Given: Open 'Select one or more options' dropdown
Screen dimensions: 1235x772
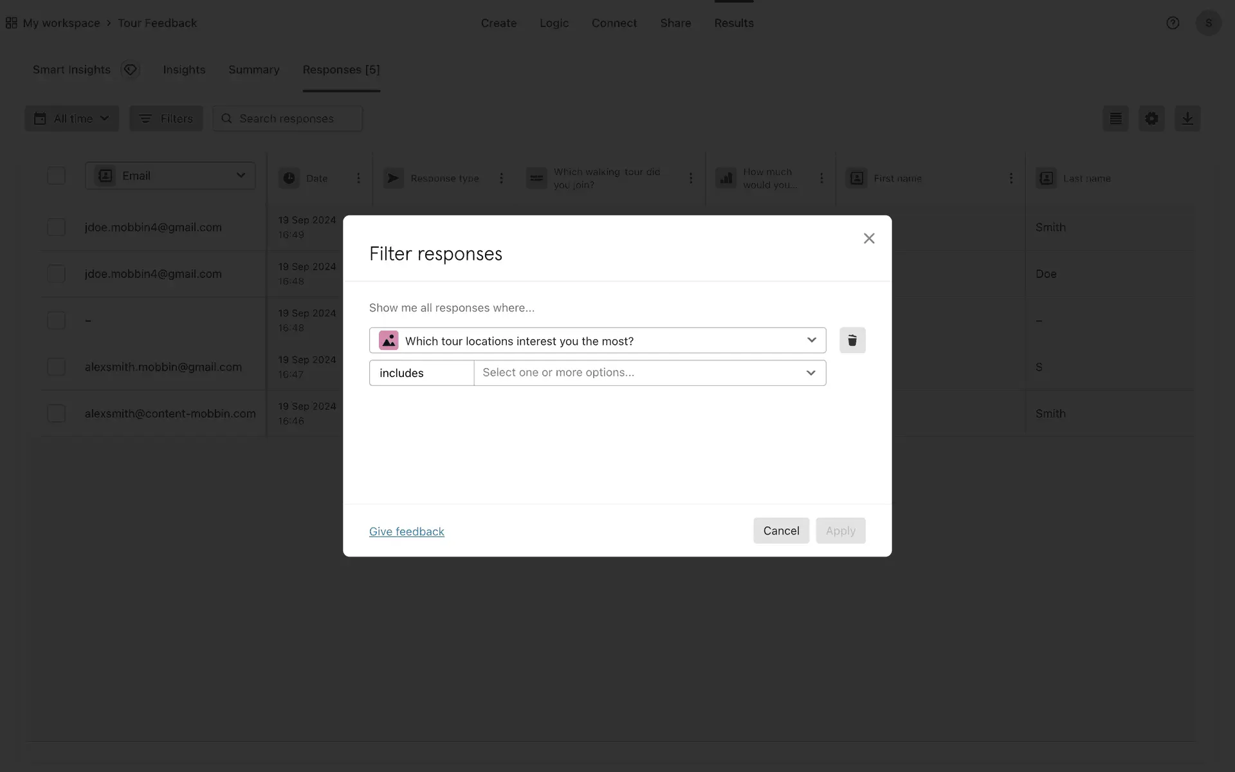Looking at the screenshot, I should (649, 373).
